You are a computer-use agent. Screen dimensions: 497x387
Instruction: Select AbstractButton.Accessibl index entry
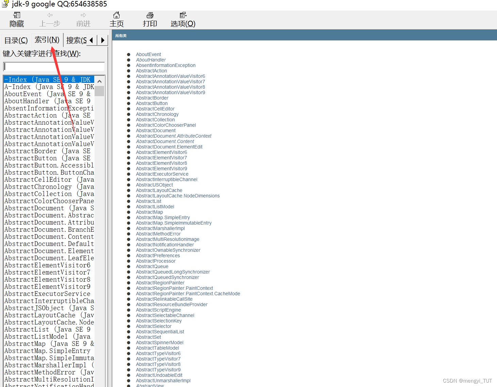pyautogui.click(x=49, y=165)
